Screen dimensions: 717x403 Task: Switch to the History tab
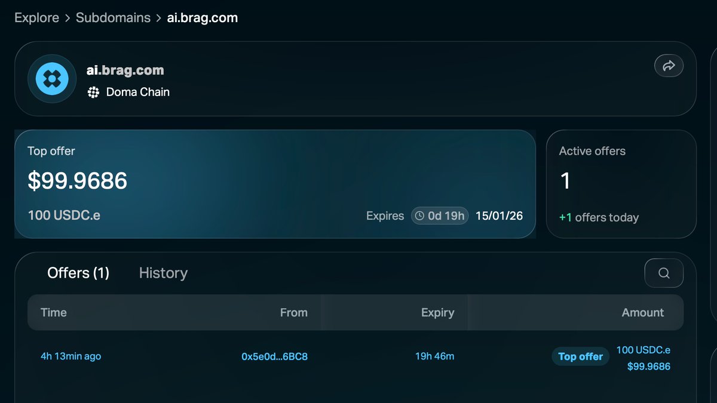[x=163, y=273]
